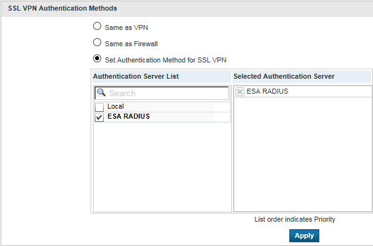373x246 pixels.
Task: Click the bold ESA RADIUS label in server list
Action: (x=129, y=116)
